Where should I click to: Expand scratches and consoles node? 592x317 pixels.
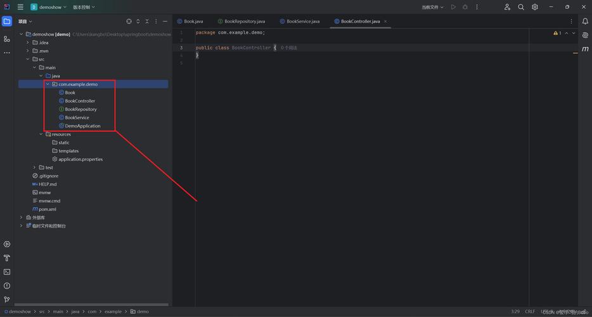point(21,226)
